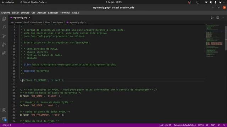
Task: Click Ln 21, Col 33 cursor position indicator
Action: coord(165,125)
